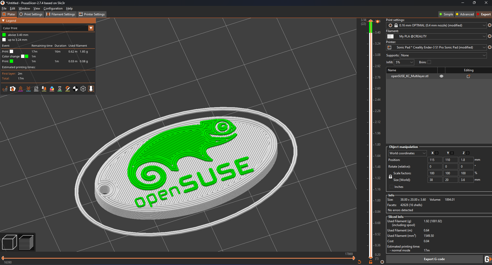Open Printer settings gear beside Sonic Pad
The width and height of the screenshot is (492, 265).
[489, 47]
